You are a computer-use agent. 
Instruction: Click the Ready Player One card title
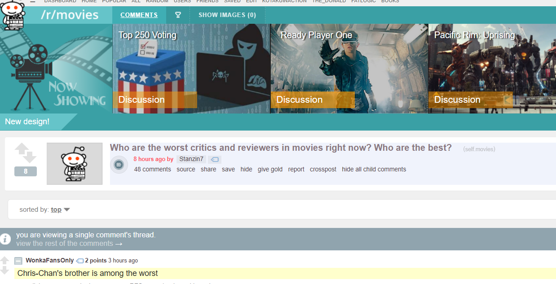coord(316,35)
